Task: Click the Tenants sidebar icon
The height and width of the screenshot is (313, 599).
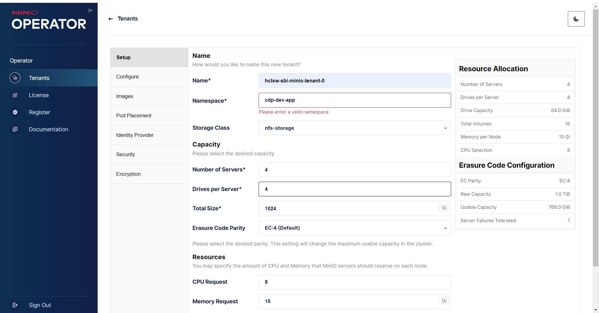Action: (15, 78)
